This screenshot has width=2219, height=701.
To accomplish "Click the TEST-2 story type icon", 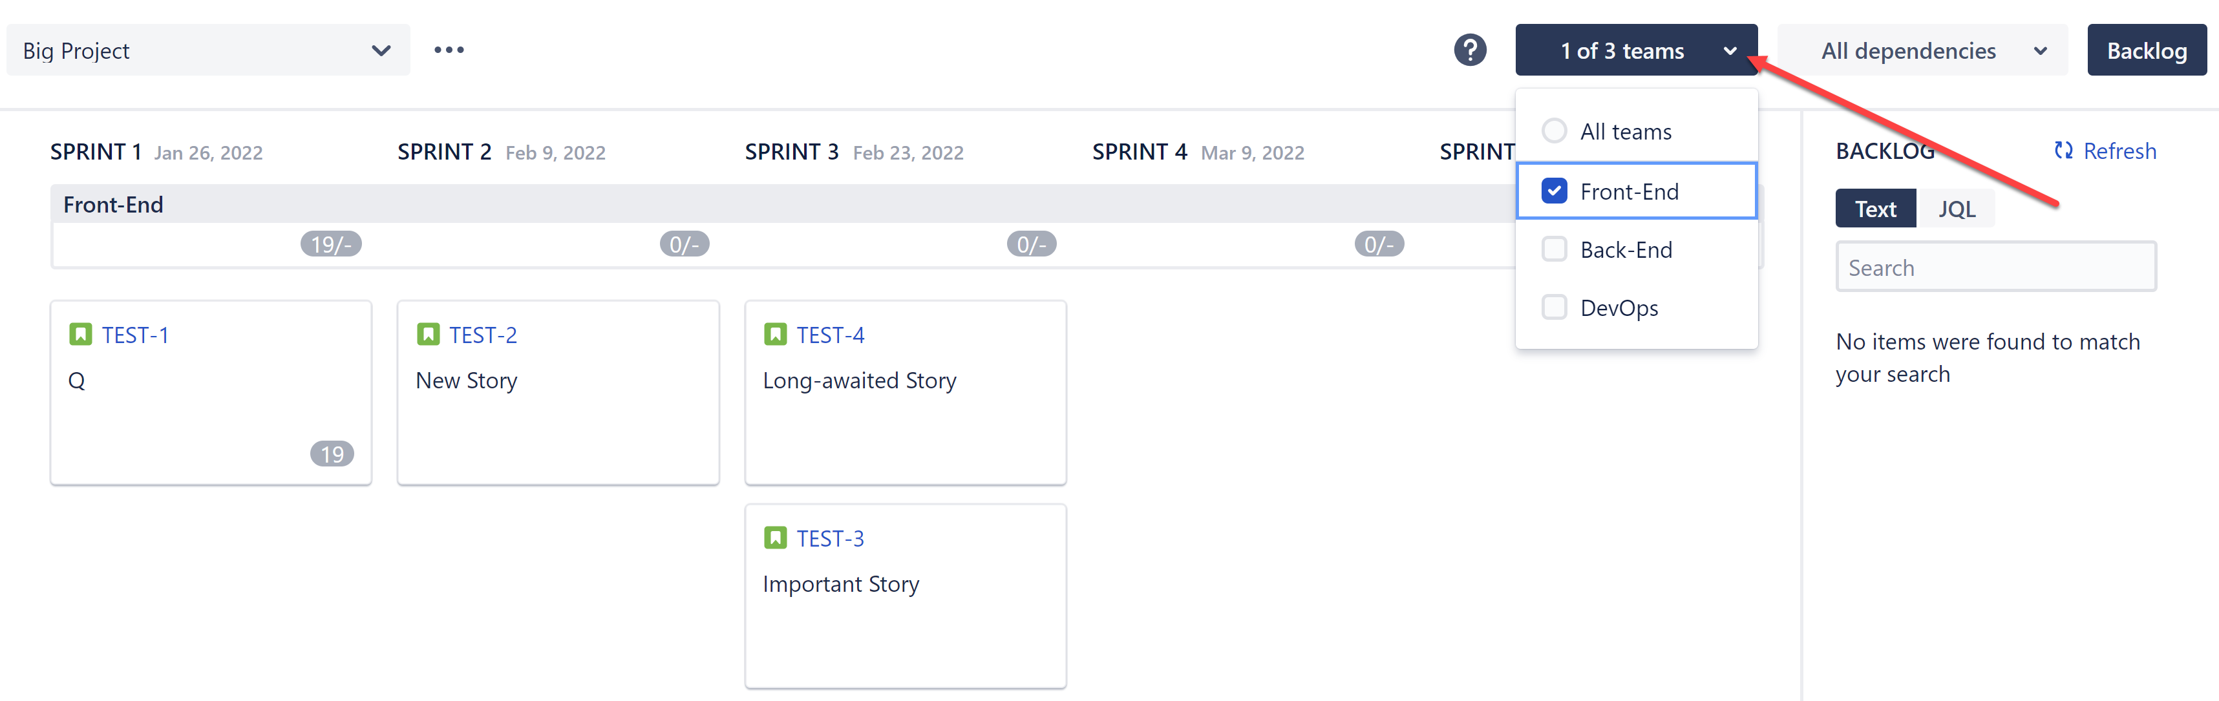I will [x=427, y=334].
